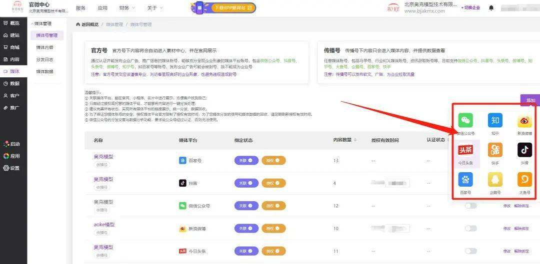Open the 关于 dropdown menu
540x264 pixels.
tap(155, 8)
